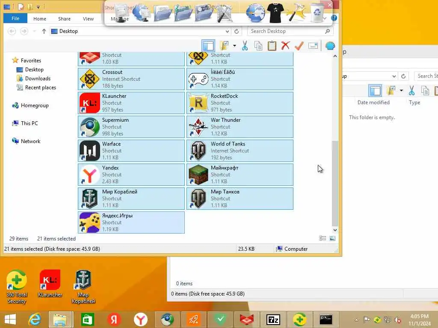Open the 360 Total Security desktop shortcut

pos(17,287)
